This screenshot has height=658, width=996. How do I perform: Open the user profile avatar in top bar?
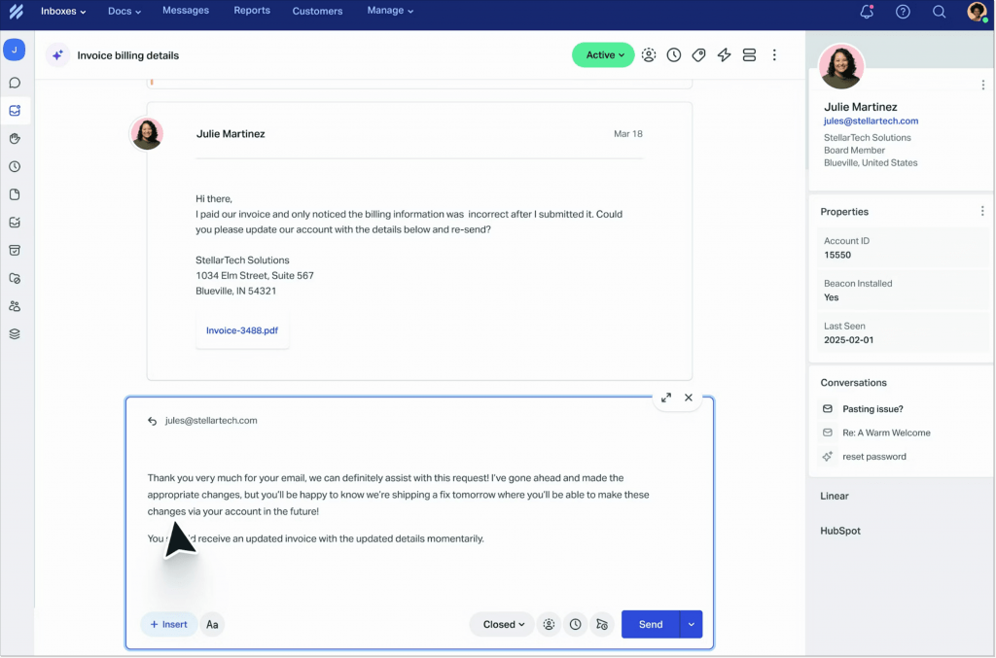(x=977, y=12)
